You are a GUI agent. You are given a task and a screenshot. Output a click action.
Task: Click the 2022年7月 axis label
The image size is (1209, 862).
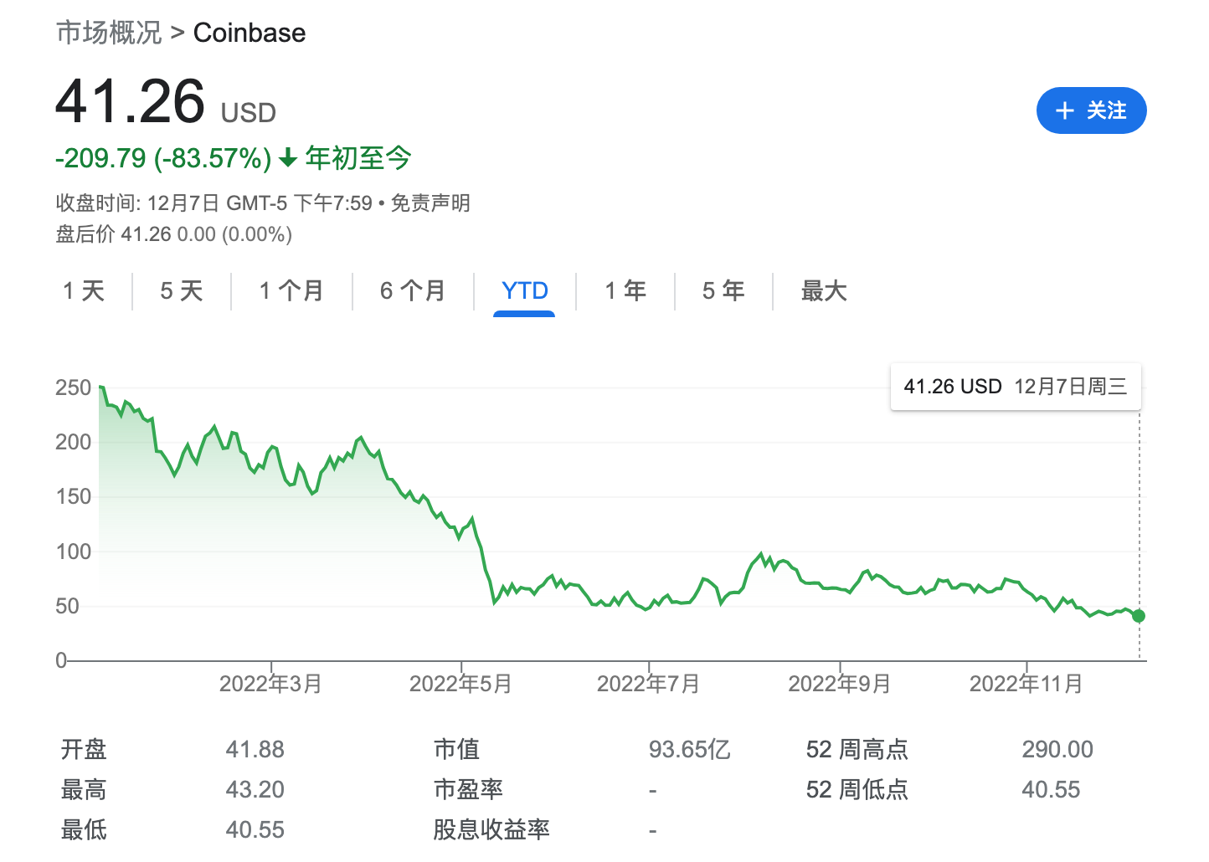[648, 684]
